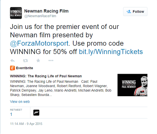This screenshot has height=134, width=157.
Task: Click the View on web link
Action: [20, 102]
